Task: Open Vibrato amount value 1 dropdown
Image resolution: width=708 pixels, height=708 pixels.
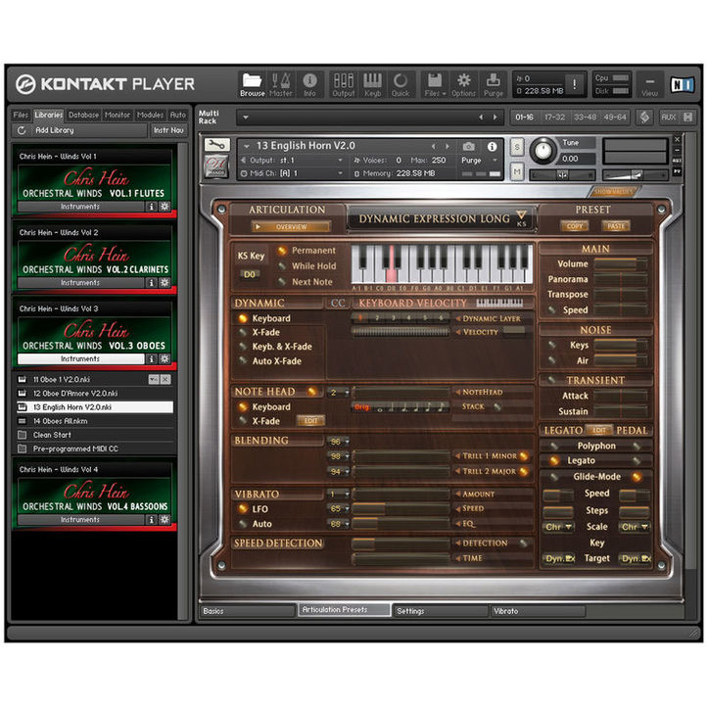Action: coord(339,494)
